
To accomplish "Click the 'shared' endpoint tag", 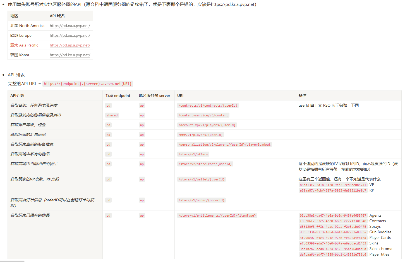I will click(x=112, y=115).
